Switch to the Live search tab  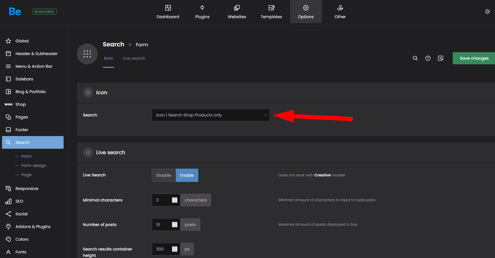click(x=134, y=58)
